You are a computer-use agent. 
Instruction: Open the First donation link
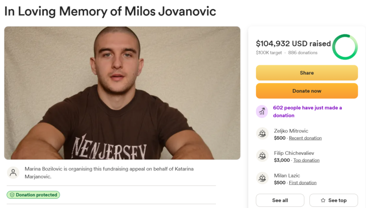(303, 183)
